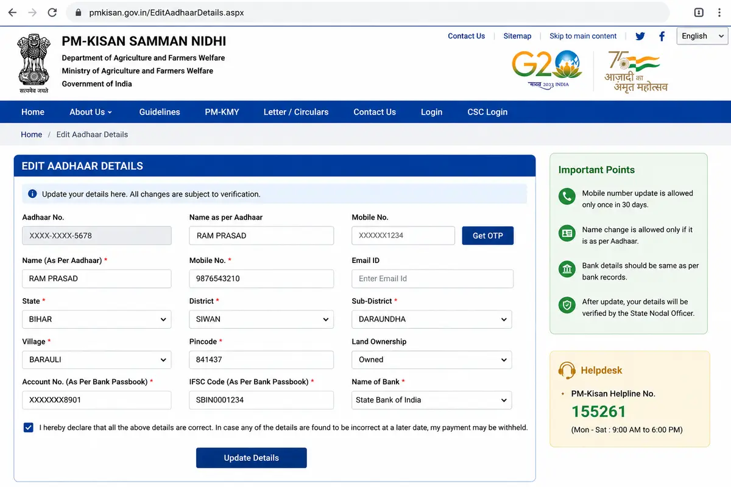
Task: Open the PM-KMY menu item
Action: [x=222, y=112]
